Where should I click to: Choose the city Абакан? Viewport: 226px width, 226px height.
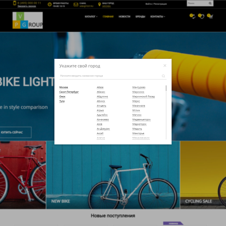click(x=101, y=92)
